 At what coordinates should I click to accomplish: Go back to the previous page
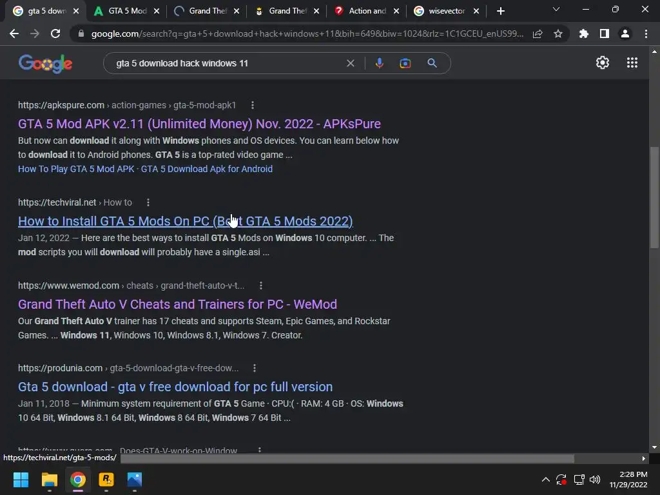tap(14, 34)
